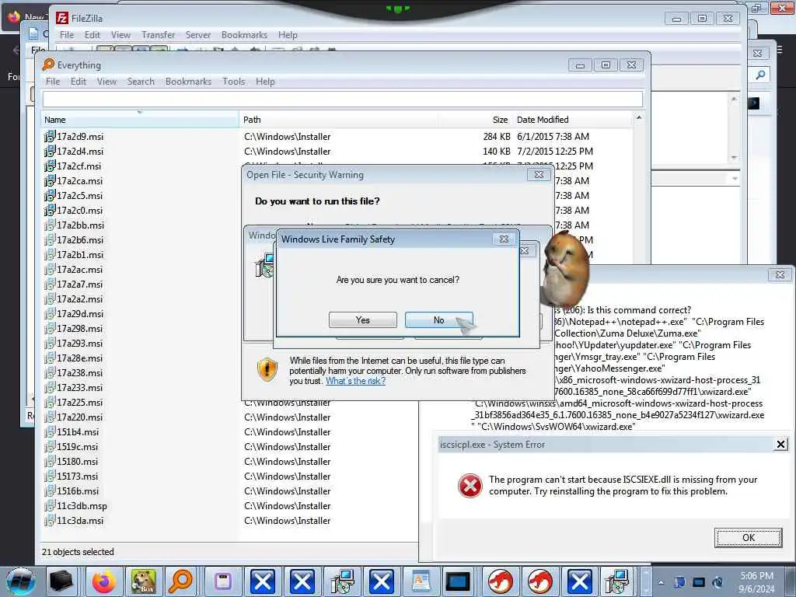The width and height of the screenshot is (796, 597).
Task: Sort by the Size column header
Action: pos(475,120)
